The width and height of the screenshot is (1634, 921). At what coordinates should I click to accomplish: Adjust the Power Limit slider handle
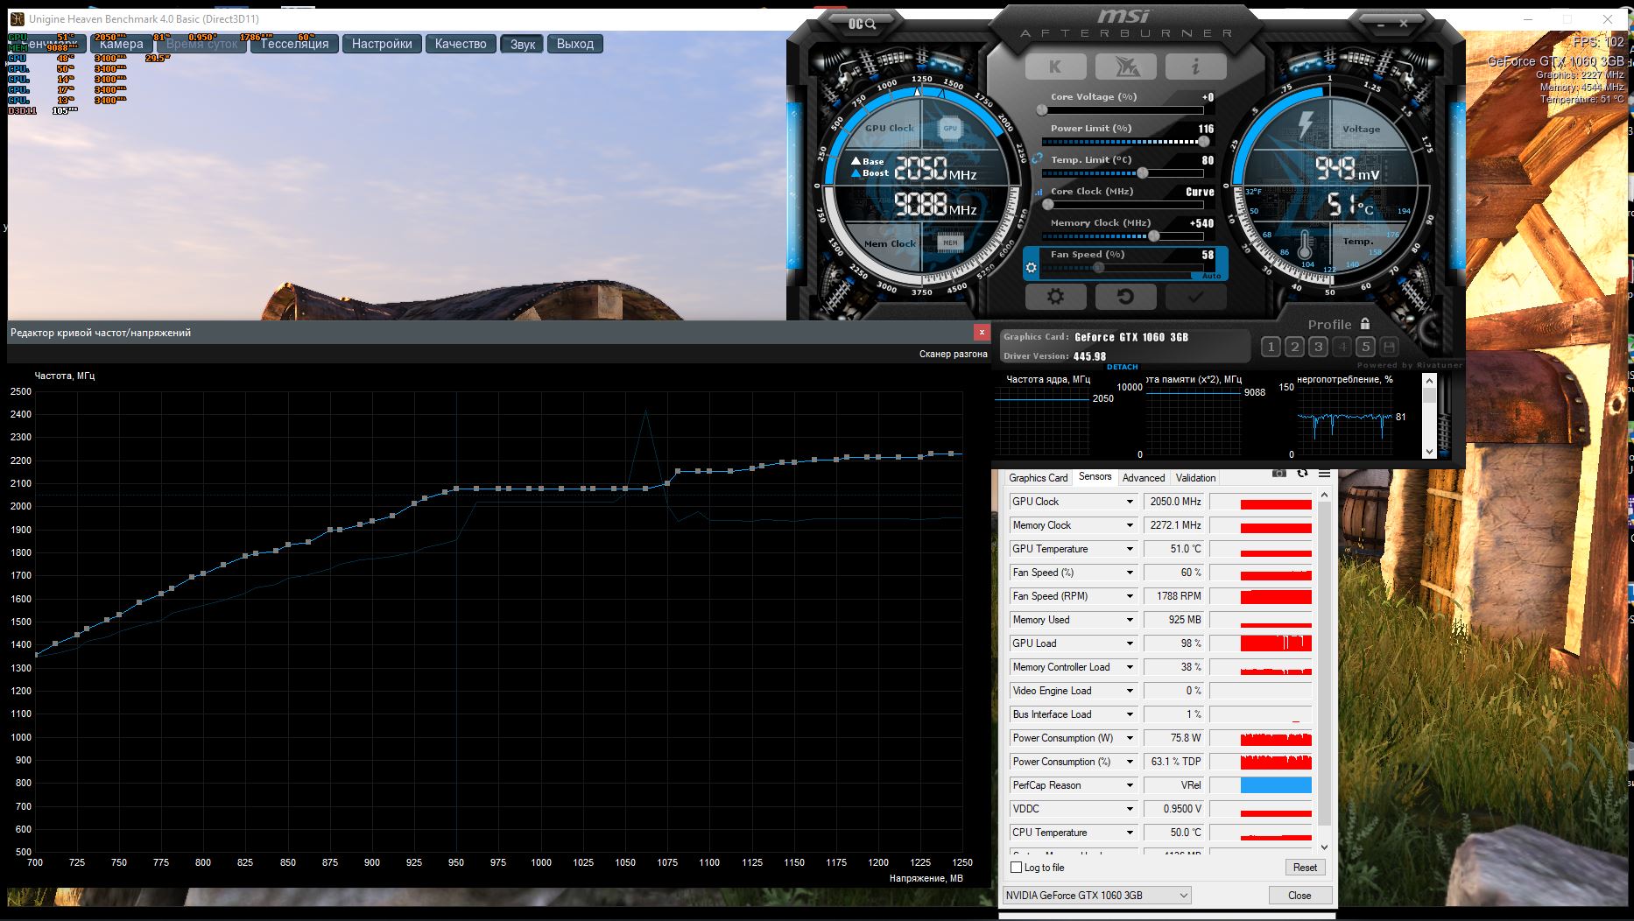click(x=1204, y=142)
